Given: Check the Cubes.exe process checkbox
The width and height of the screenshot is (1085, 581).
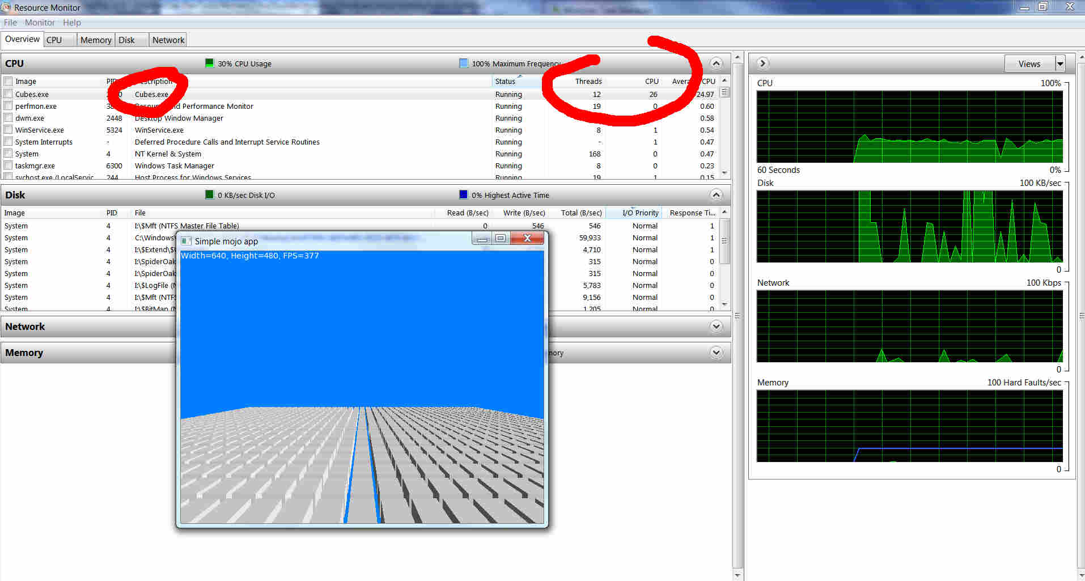Looking at the screenshot, I should (8, 94).
